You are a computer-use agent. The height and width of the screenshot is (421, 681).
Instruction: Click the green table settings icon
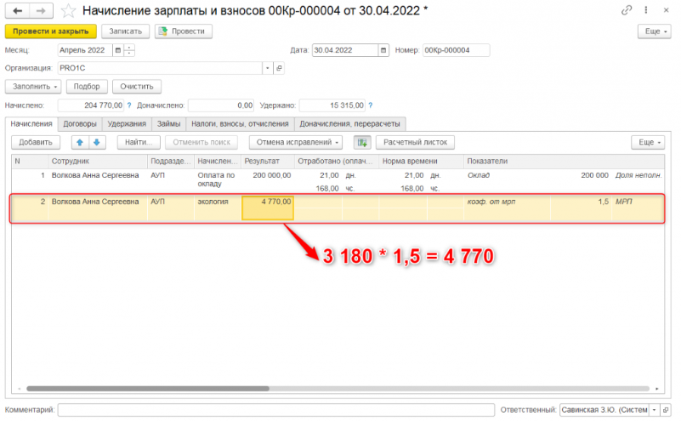362,143
